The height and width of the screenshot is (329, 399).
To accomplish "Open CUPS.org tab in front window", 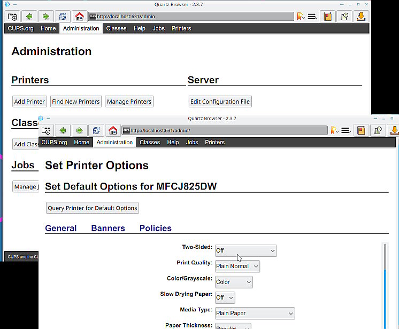I will tap(54, 142).
